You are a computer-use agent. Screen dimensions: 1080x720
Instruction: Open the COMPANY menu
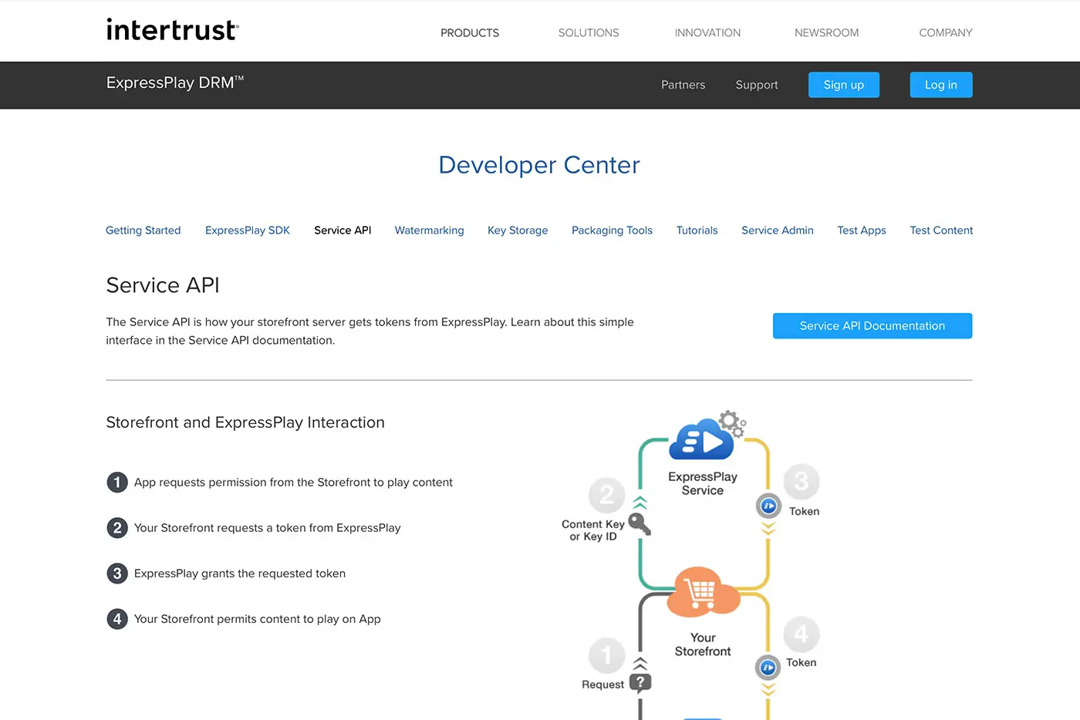pos(946,33)
